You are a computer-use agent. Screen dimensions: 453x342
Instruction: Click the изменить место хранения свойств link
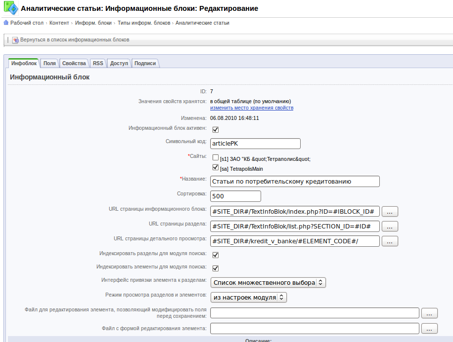(x=251, y=108)
